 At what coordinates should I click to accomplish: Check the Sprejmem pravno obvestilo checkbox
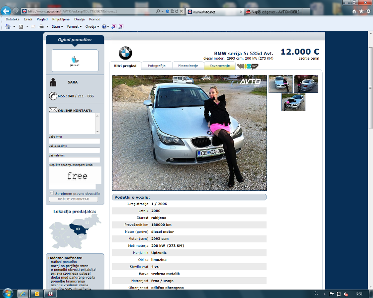point(52,193)
